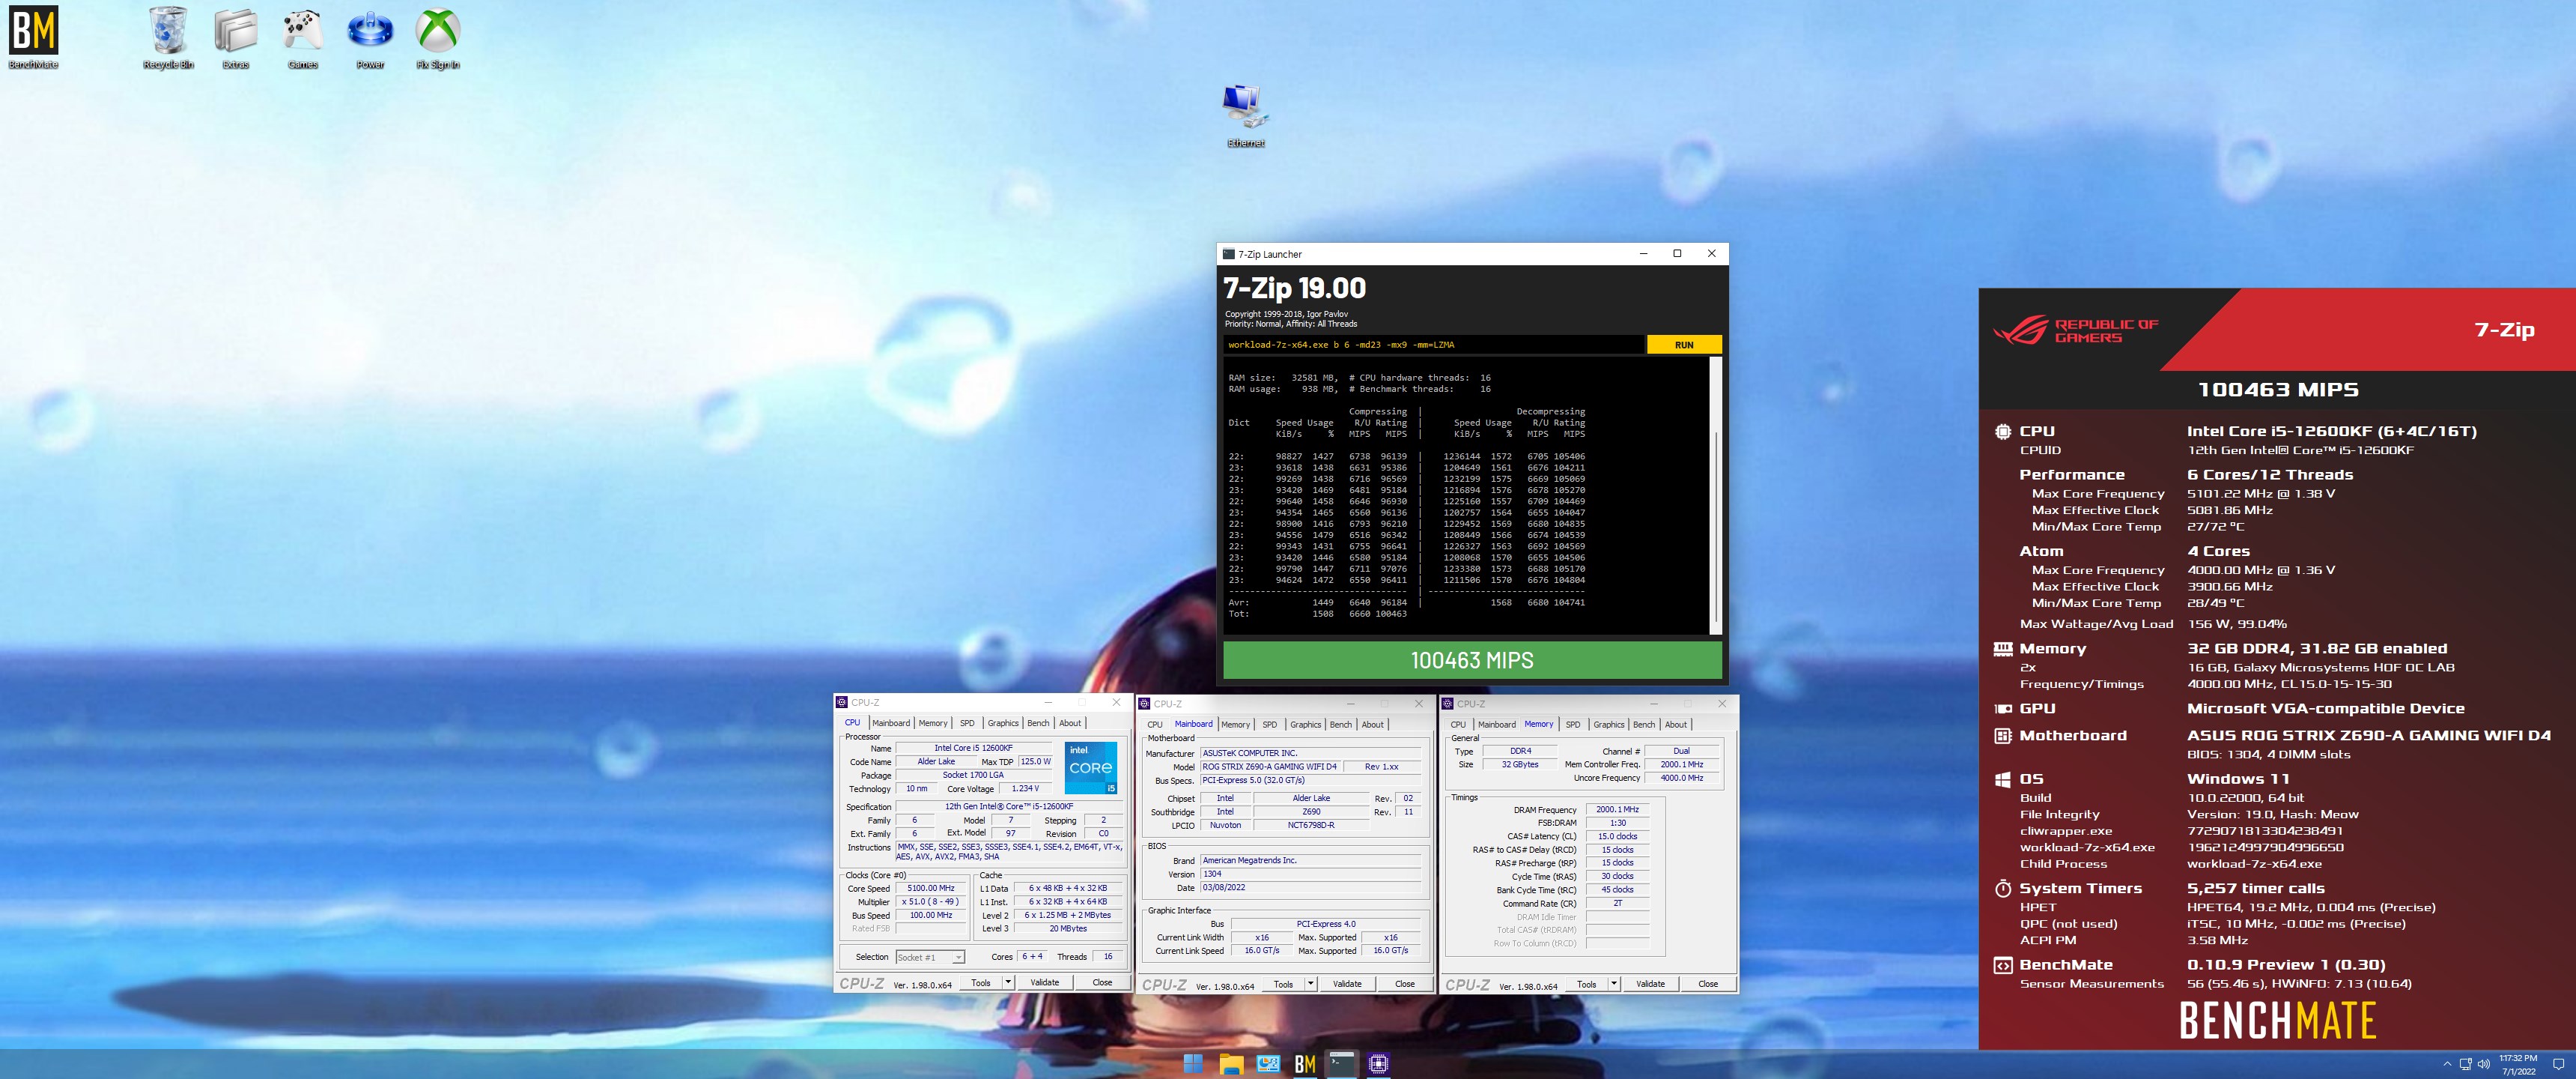
Task: Click the CAS# Latency value 15.0 clocks
Action: point(1617,837)
